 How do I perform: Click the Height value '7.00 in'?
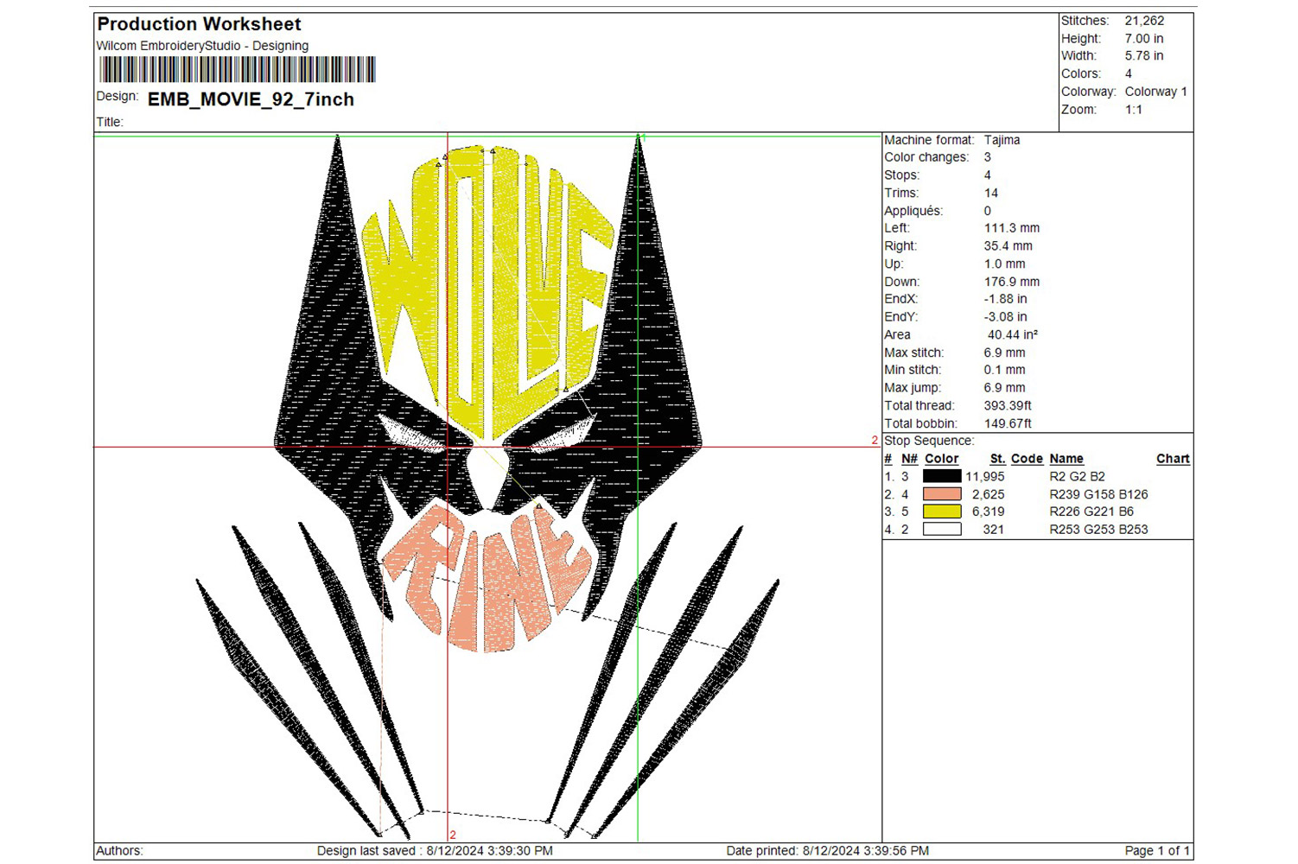(x=1143, y=39)
